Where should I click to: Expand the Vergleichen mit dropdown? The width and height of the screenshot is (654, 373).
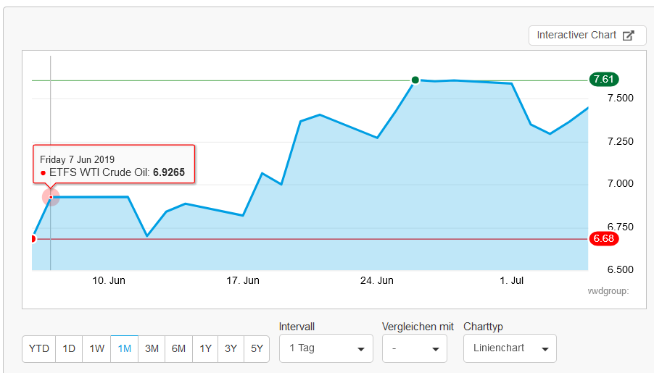click(x=413, y=348)
